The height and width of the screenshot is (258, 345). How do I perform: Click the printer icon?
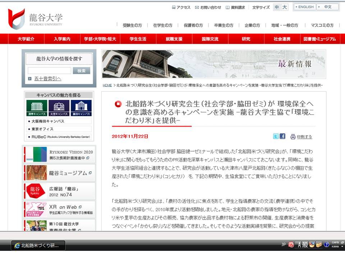click(x=293, y=137)
